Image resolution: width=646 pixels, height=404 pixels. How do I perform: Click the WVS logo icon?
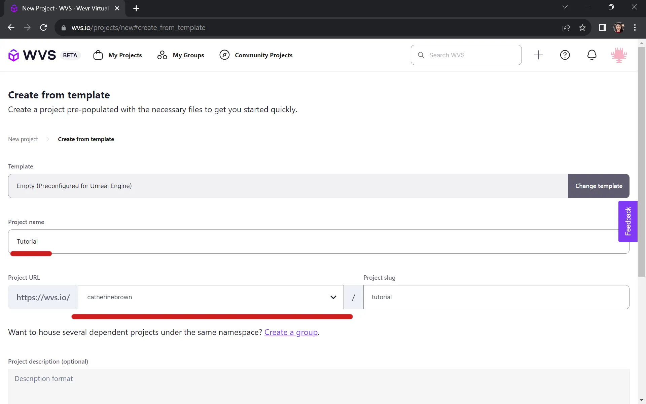14,55
